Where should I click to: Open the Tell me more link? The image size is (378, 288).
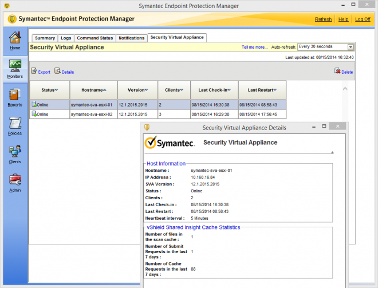254,48
